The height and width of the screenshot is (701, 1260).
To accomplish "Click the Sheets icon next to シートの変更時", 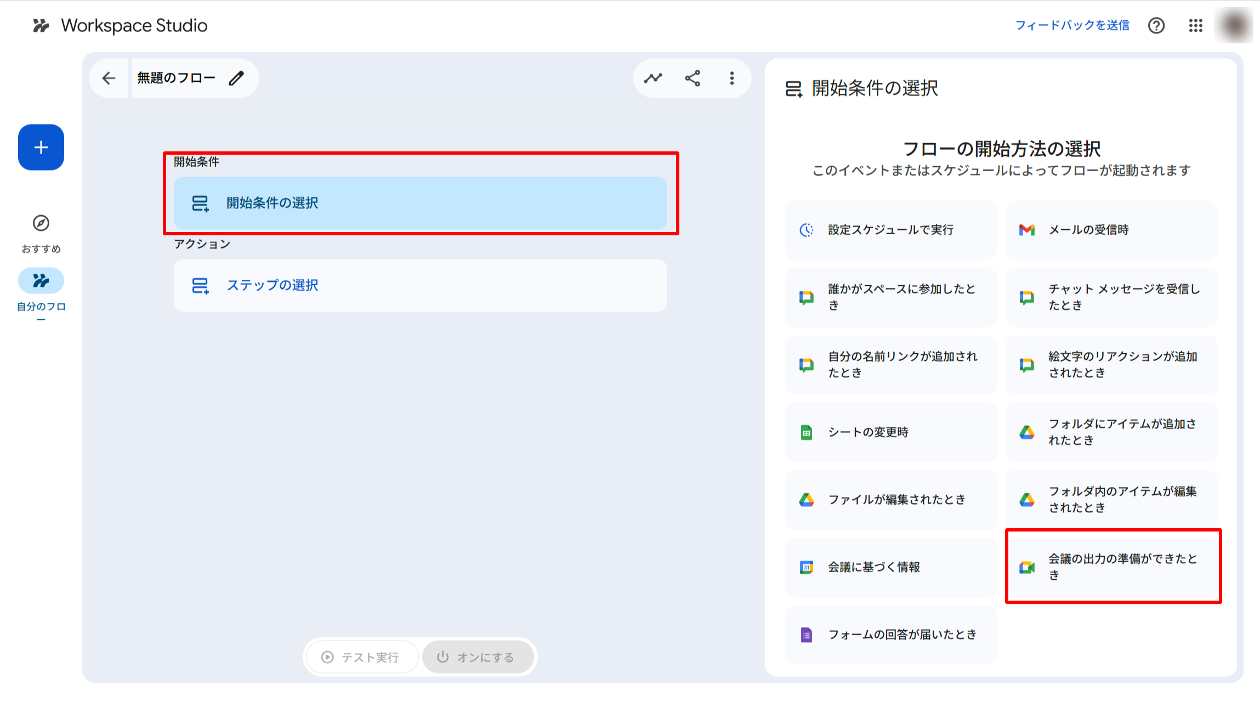I will (x=807, y=433).
